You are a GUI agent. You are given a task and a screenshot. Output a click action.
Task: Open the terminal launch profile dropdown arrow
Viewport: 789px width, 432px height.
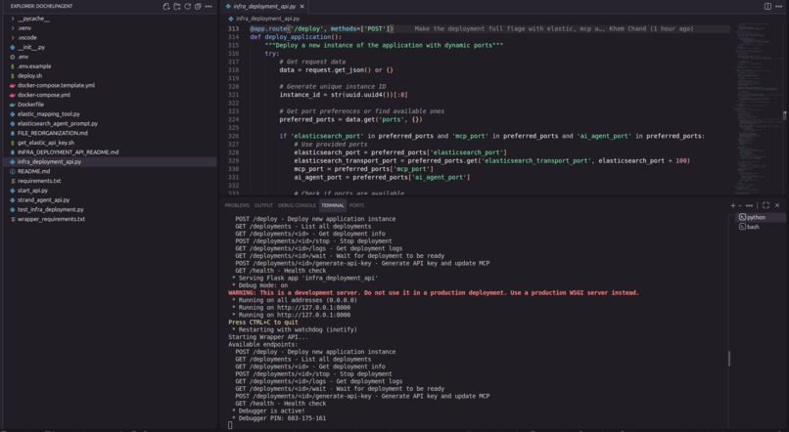pos(739,205)
